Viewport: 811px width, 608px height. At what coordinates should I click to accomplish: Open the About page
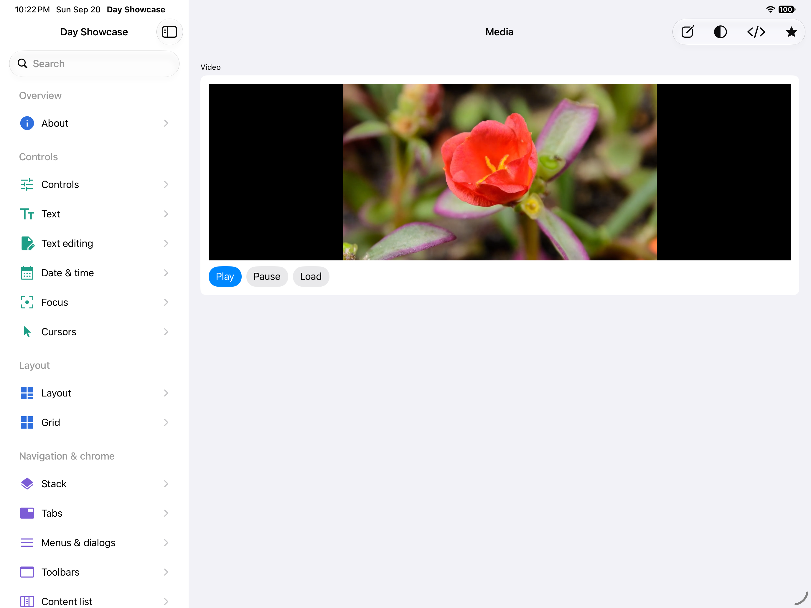(94, 123)
